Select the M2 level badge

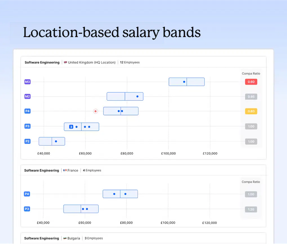pos(27,96)
